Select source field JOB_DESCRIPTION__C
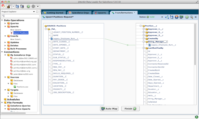The width and height of the screenshot is (199, 119). (64, 93)
